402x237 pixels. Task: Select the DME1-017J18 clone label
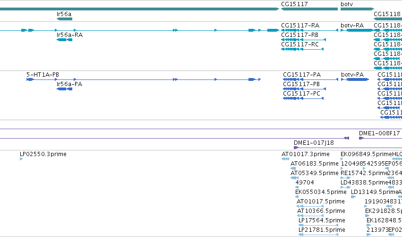tap(314, 143)
